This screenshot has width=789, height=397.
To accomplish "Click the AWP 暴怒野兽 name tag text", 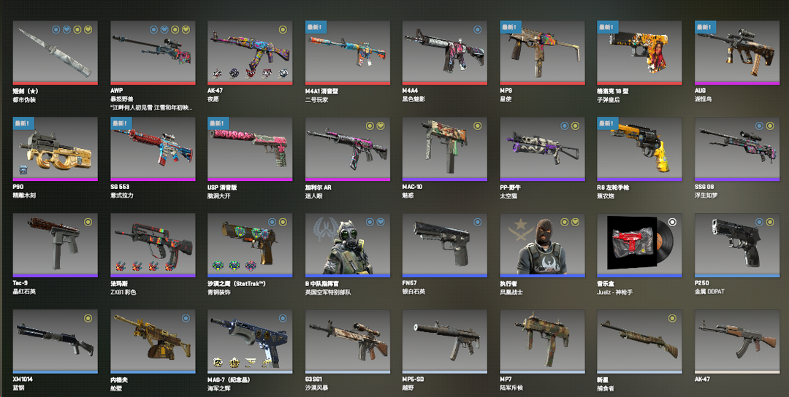I will [152, 107].
